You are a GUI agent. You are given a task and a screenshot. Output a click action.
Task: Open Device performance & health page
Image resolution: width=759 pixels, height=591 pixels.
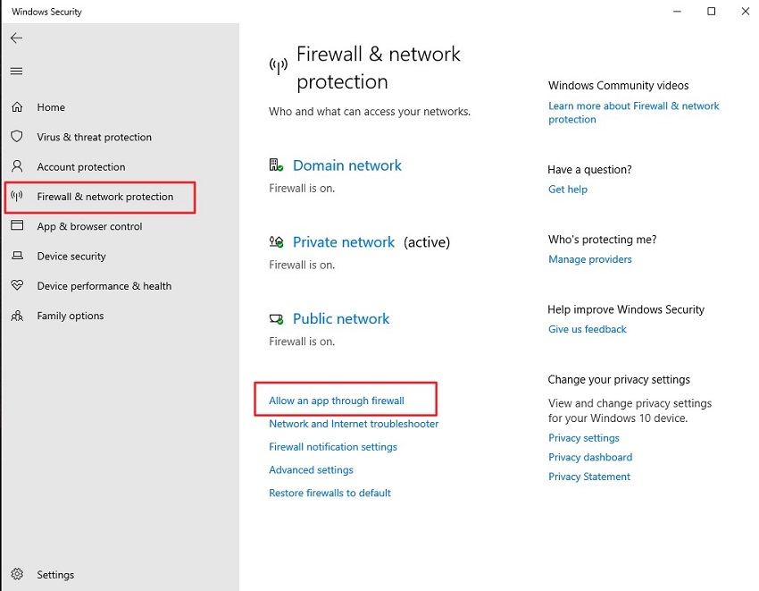point(104,286)
